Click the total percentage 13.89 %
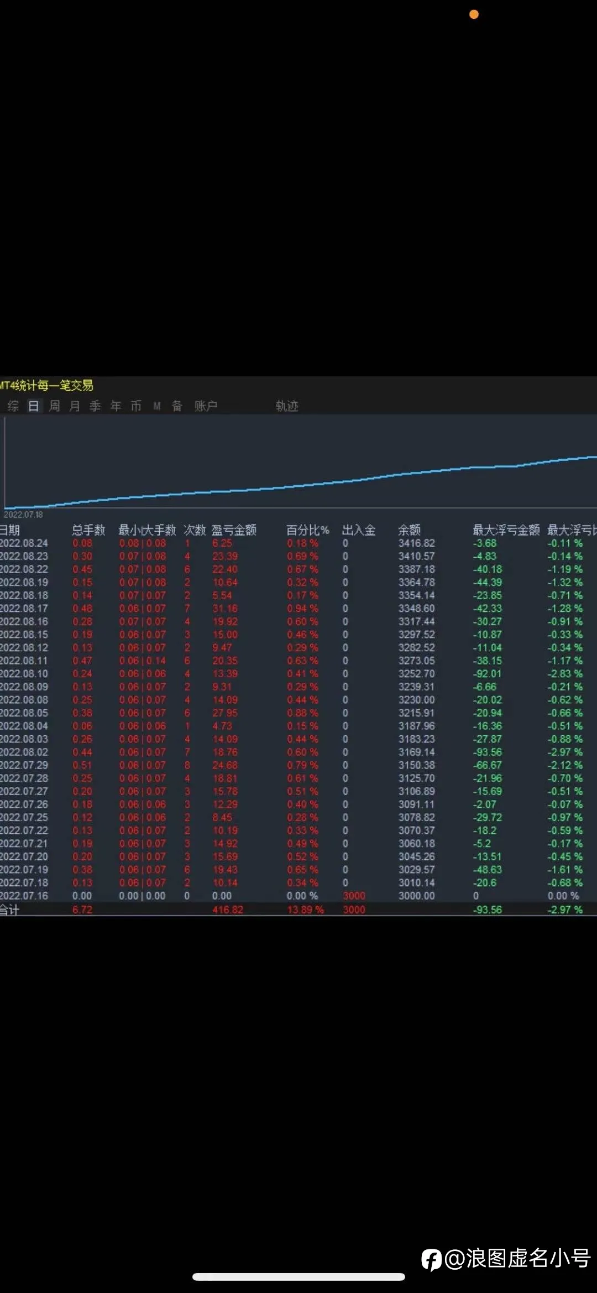The image size is (597, 1293). tap(306, 910)
